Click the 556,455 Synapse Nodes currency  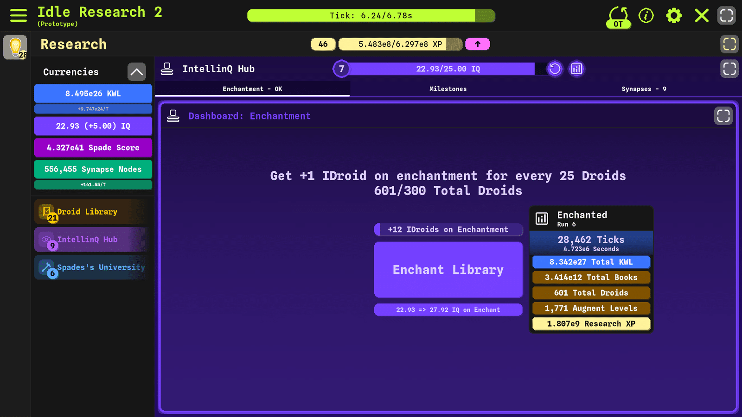pos(93,170)
